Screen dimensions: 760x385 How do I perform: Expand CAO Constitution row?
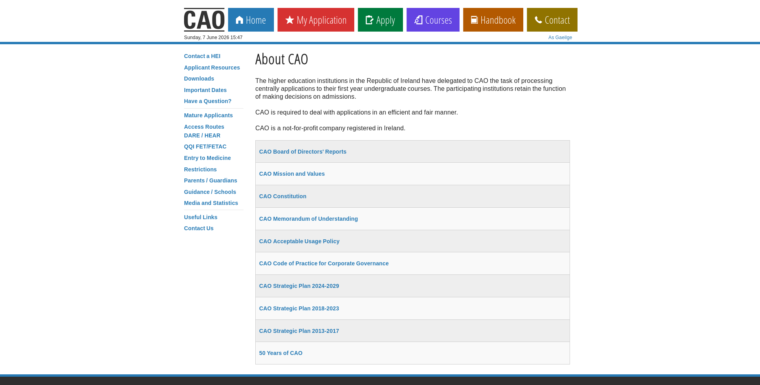point(412,196)
